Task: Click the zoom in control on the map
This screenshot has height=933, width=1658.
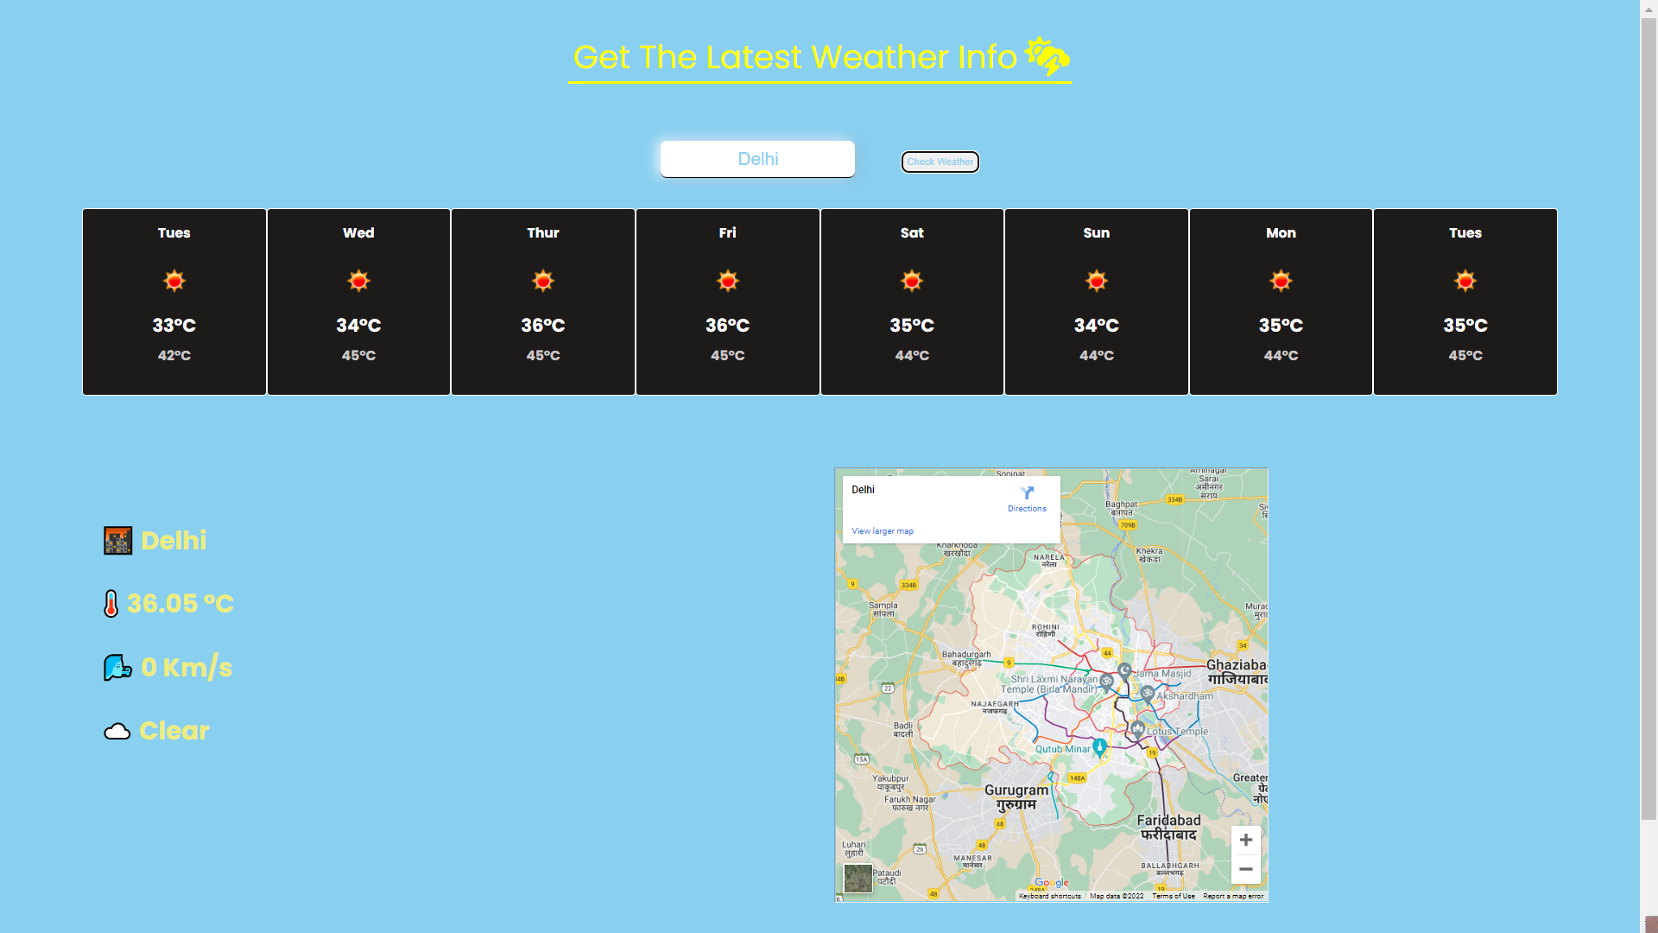Action: (x=1246, y=839)
